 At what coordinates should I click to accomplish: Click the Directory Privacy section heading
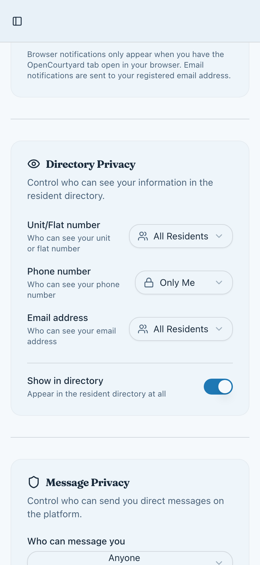coord(90,164)
